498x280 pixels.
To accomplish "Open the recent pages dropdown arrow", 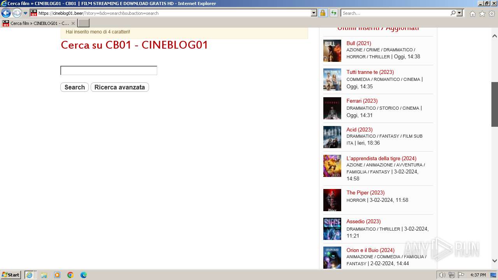I will (x=26, y=13).
